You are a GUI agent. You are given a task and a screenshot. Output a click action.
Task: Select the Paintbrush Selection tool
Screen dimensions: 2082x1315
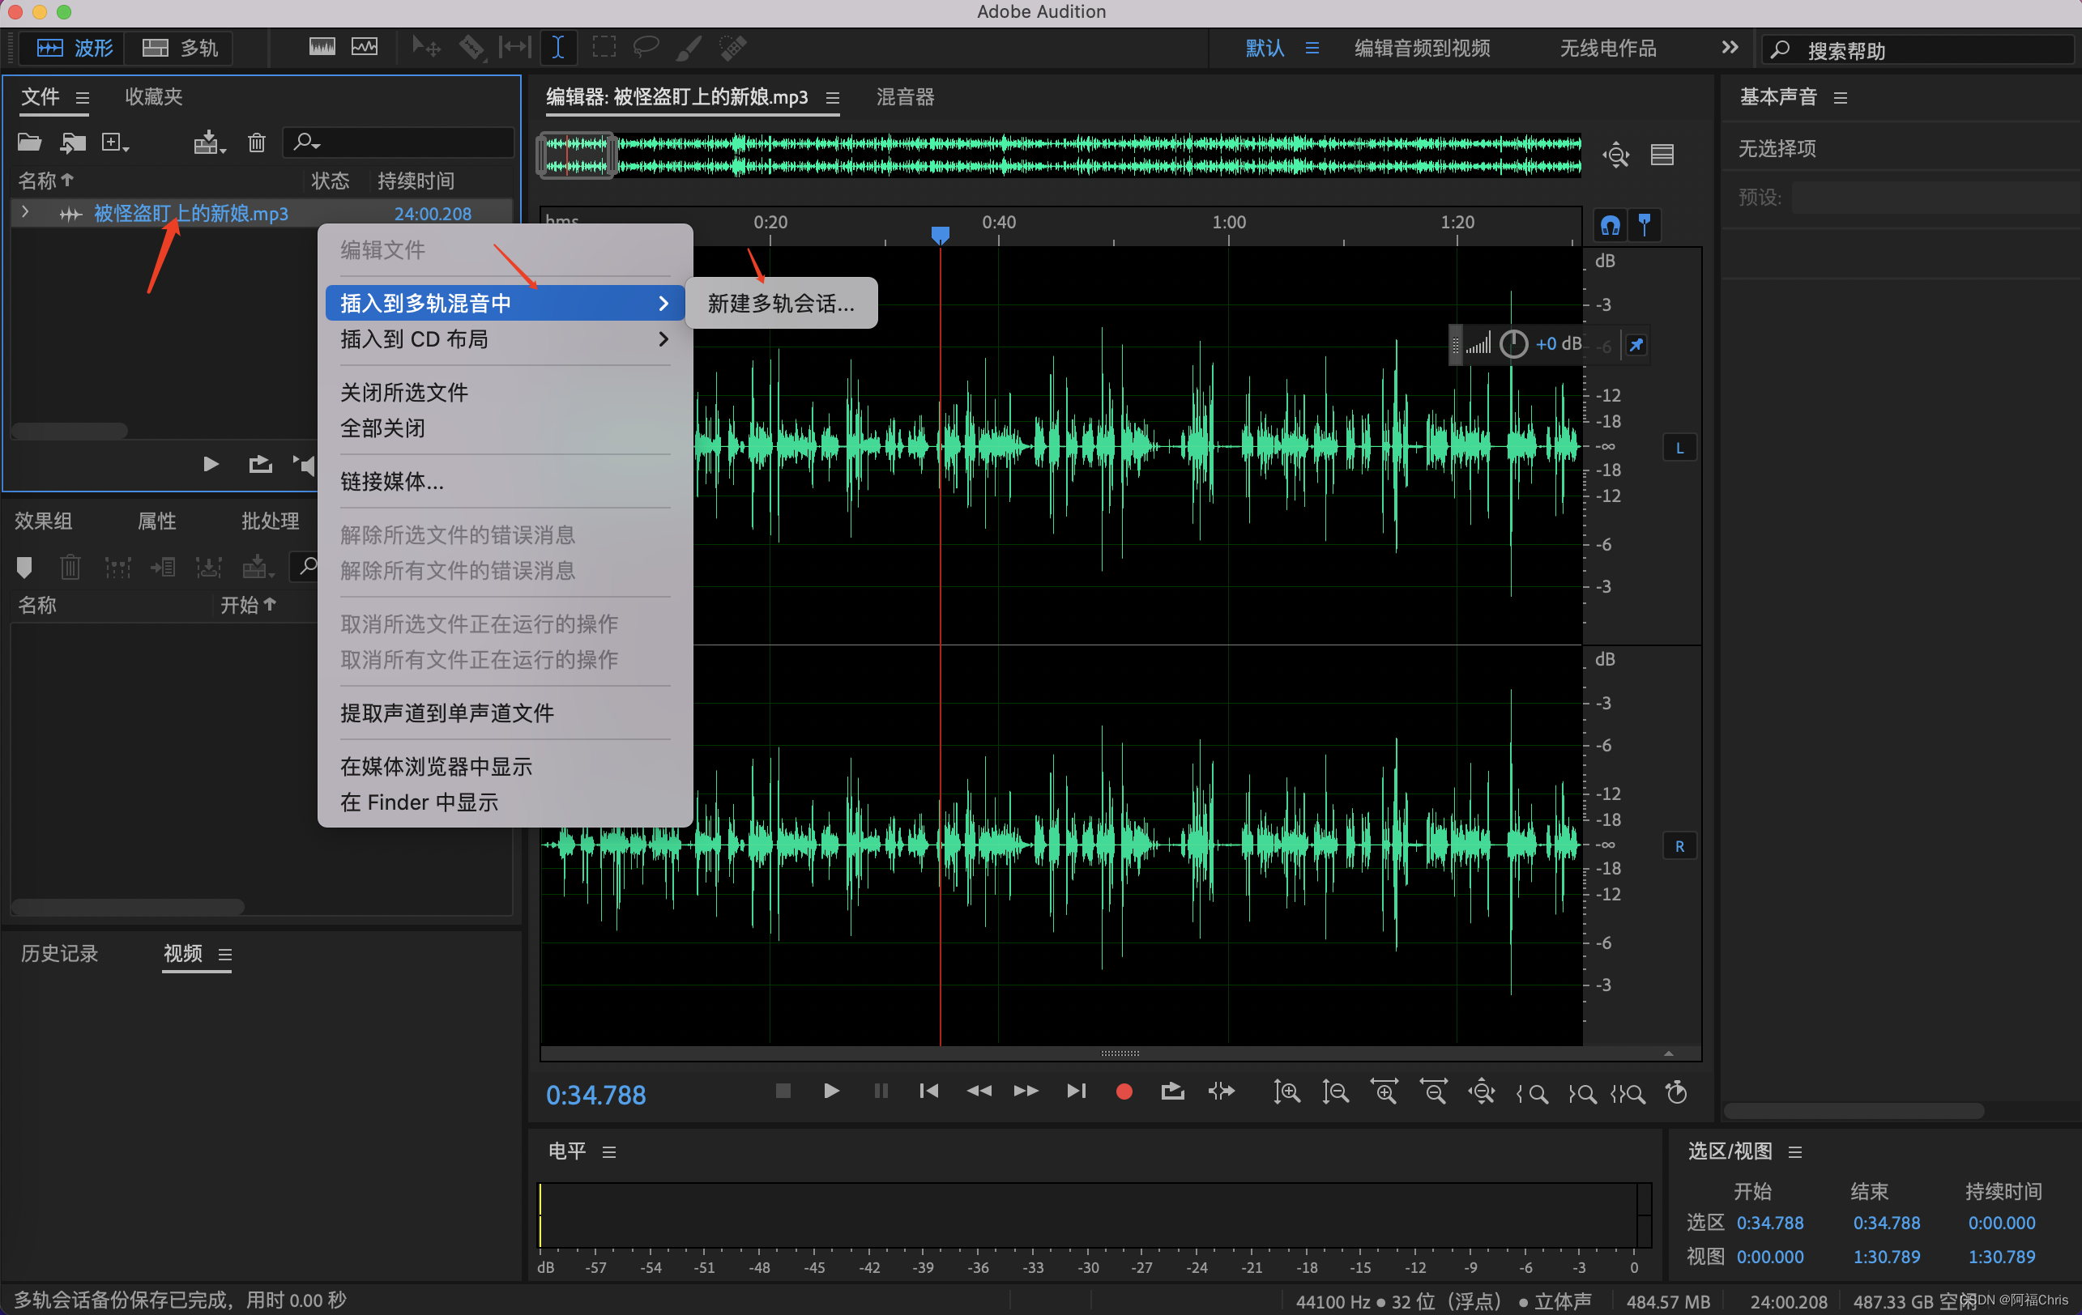point(689,47)
